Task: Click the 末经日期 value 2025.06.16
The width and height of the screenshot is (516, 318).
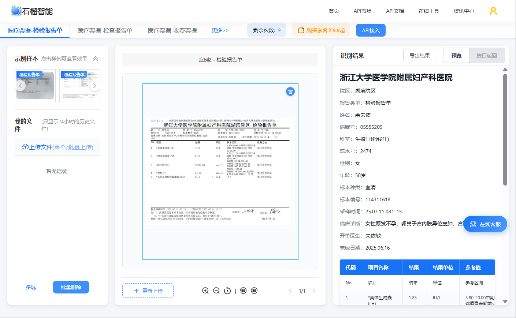Action: tap(378, 248)
